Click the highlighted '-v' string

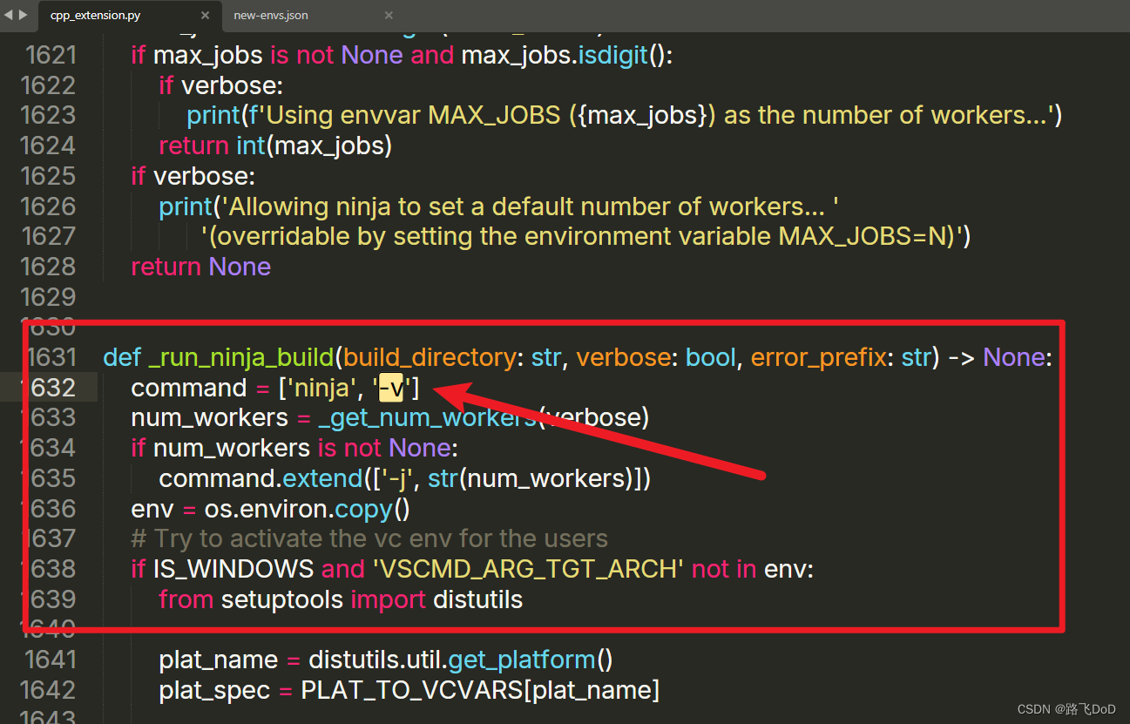(390, 387)
